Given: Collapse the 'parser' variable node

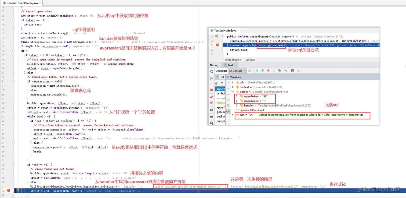Looking at the screenshot, I should [x=233, y=92].
